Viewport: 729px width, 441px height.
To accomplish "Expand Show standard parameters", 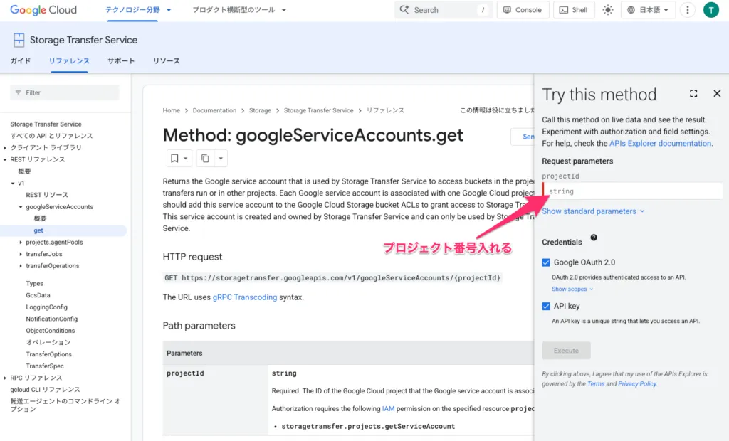I will [x=593, y=211].
